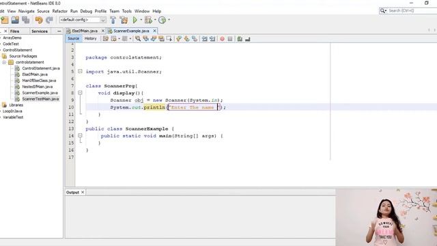Viewport: 437px width, 246px height.
Task: Find Next Occurrence in editor
Action: (x=153, y=39)
